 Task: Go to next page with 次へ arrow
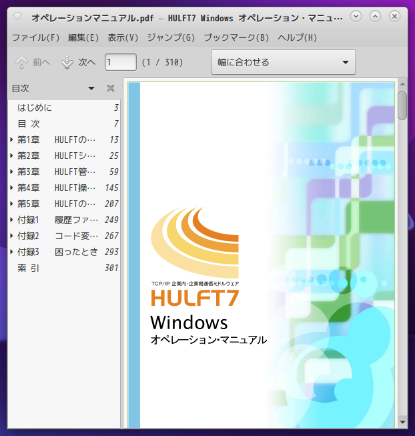(x=78, y=62)
